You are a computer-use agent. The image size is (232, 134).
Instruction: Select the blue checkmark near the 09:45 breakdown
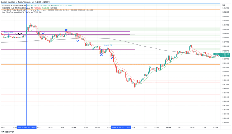[112, 58]
